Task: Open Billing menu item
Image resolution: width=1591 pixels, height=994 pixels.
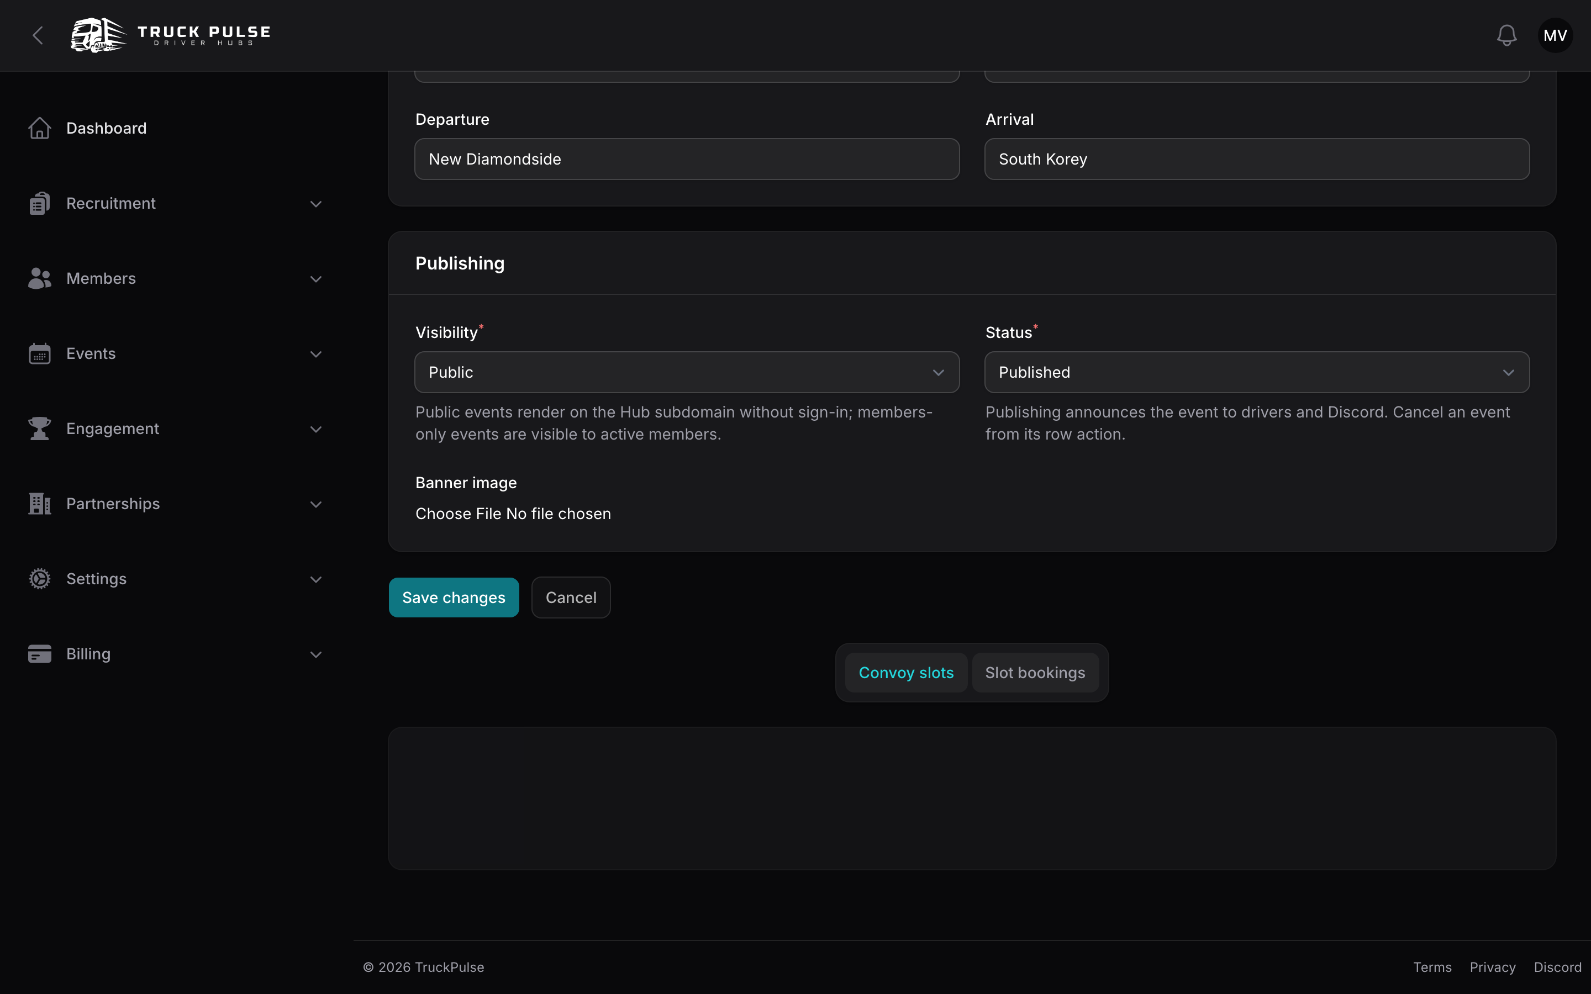Action: (88, 654)
